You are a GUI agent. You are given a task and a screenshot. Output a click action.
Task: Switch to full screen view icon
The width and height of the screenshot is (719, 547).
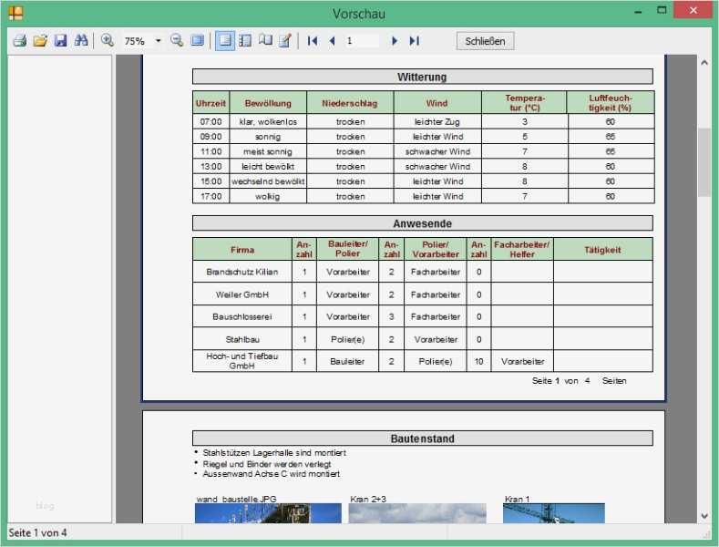(197, 40)
